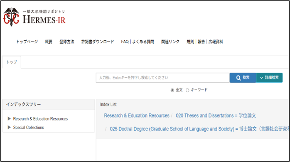Open the 概要 menu item

click(49, 42)
